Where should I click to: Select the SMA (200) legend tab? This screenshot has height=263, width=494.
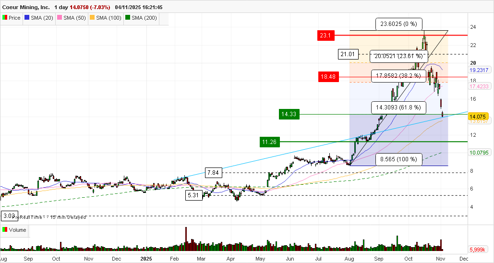pos(141,18)
